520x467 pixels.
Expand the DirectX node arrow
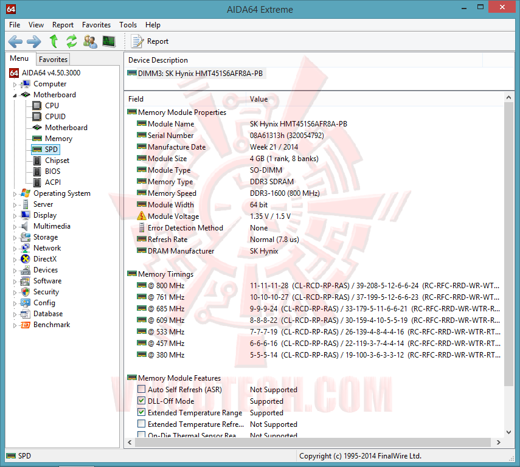15,260
